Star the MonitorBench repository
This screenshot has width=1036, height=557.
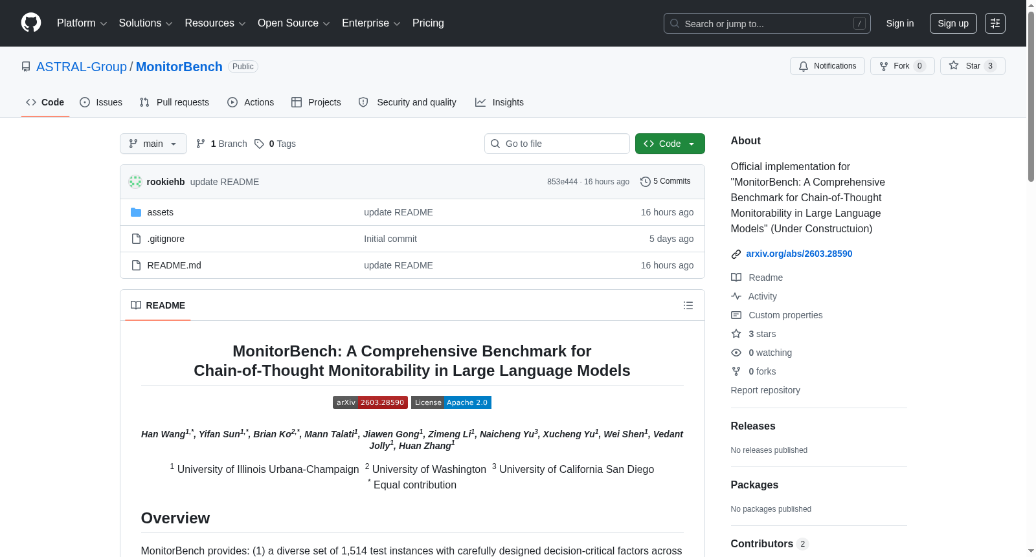pyautogui.click(x=973, y=66)
